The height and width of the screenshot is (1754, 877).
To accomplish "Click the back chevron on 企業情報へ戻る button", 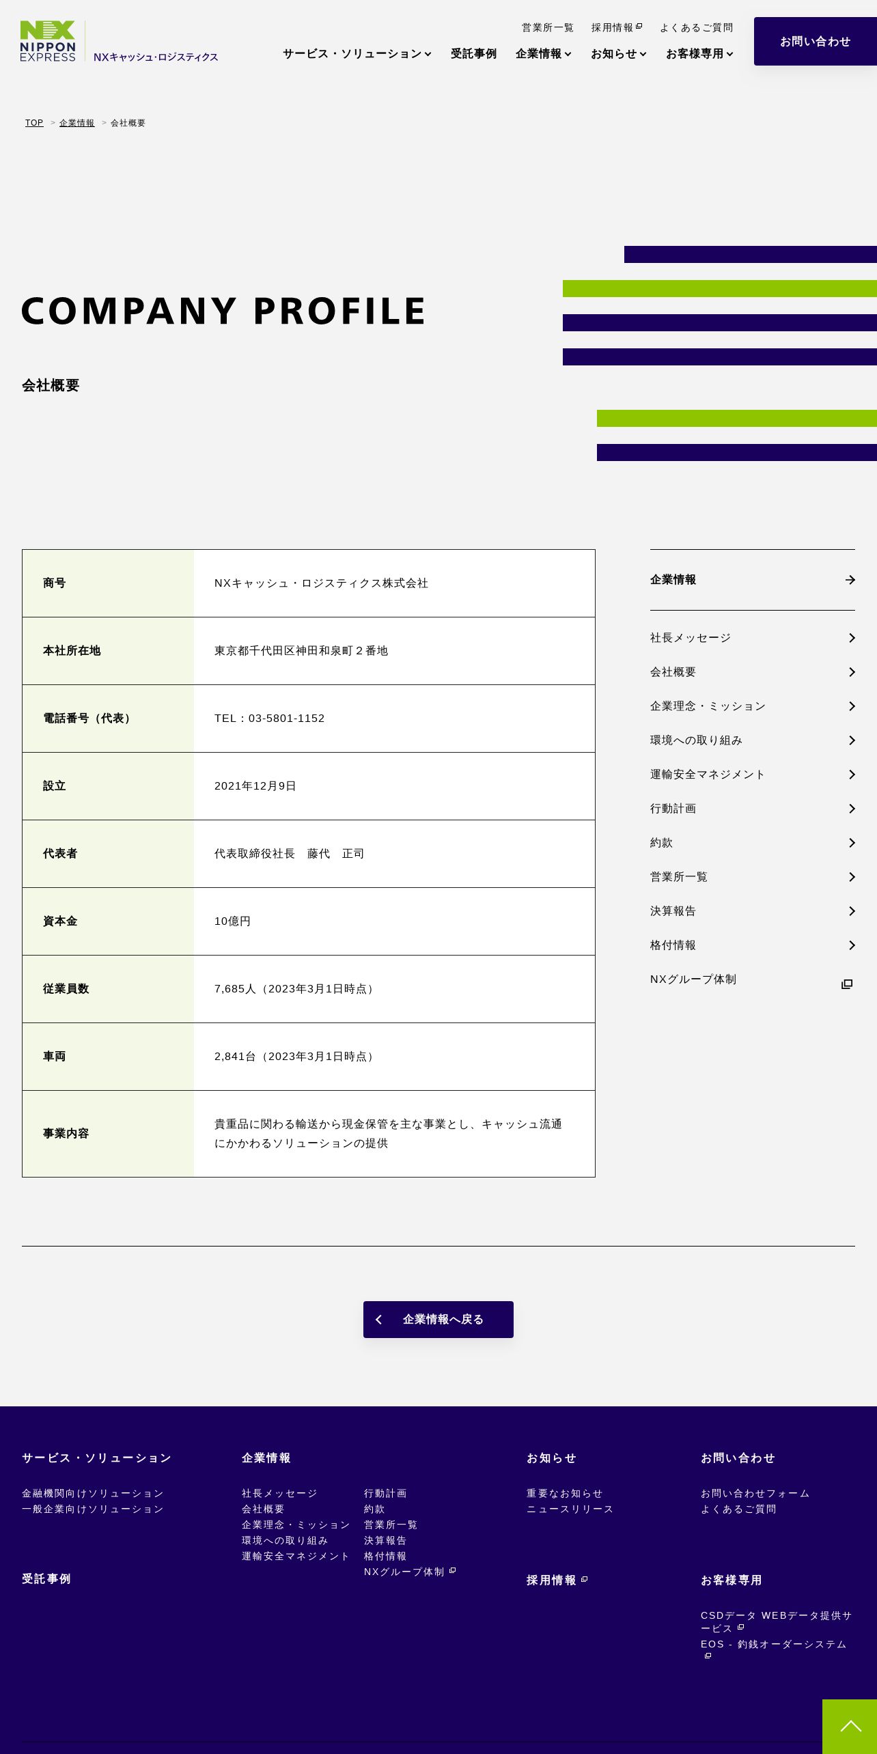I will tap(379, 1320).
